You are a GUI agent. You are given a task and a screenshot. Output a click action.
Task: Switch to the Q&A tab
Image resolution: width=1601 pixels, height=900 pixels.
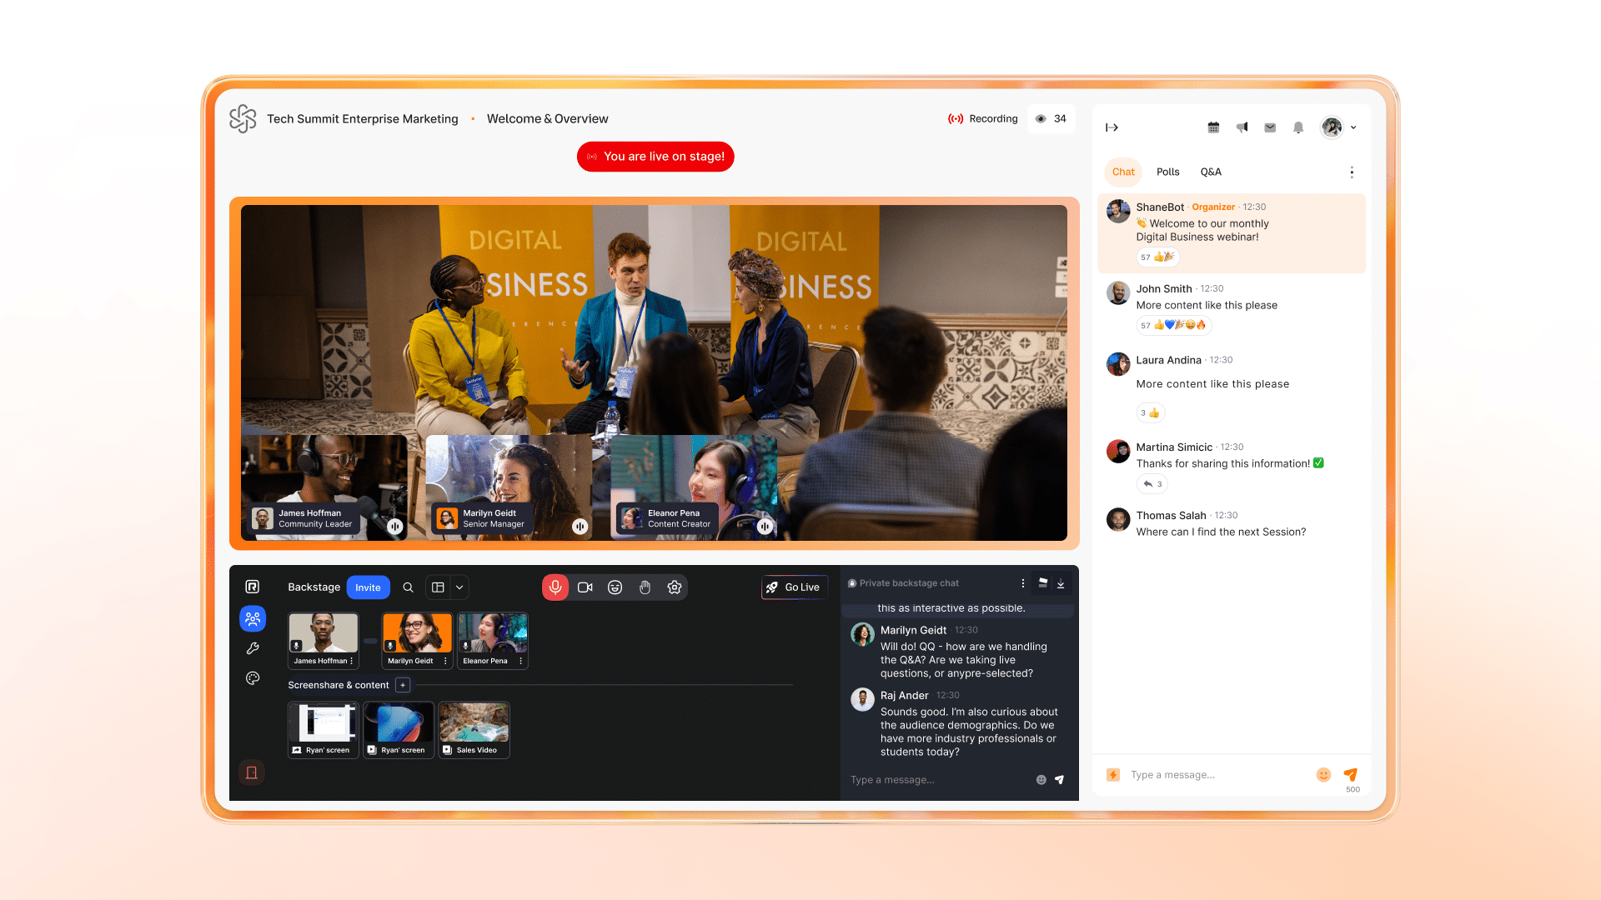(1211, 172)
